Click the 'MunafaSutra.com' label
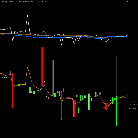The image size is (138, 138). (x=26, y=2)
